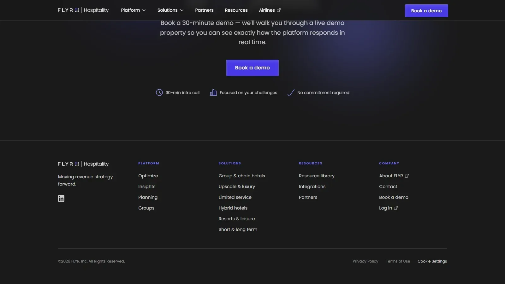Click the external link icon next to About FLYR
The width and height of the screenshot is (505, 284).
[x=407, y=176]
